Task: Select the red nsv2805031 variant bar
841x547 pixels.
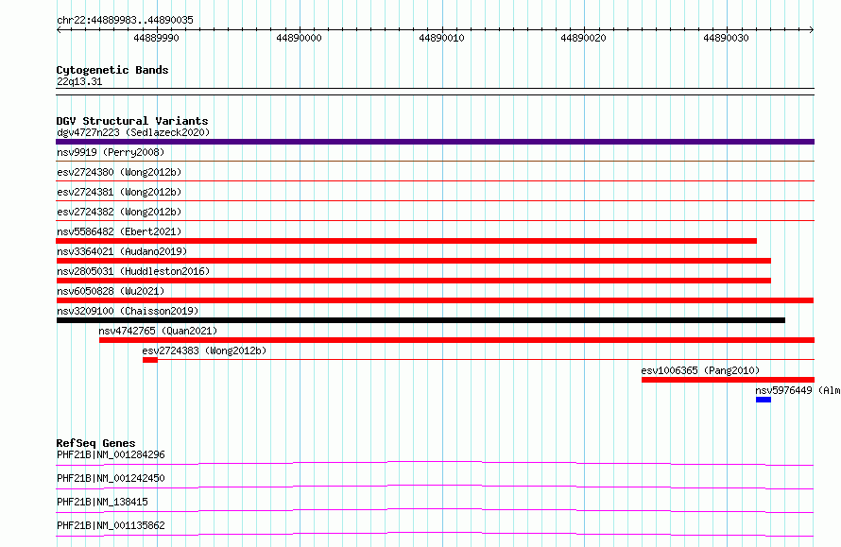Action: coord(414,281)
